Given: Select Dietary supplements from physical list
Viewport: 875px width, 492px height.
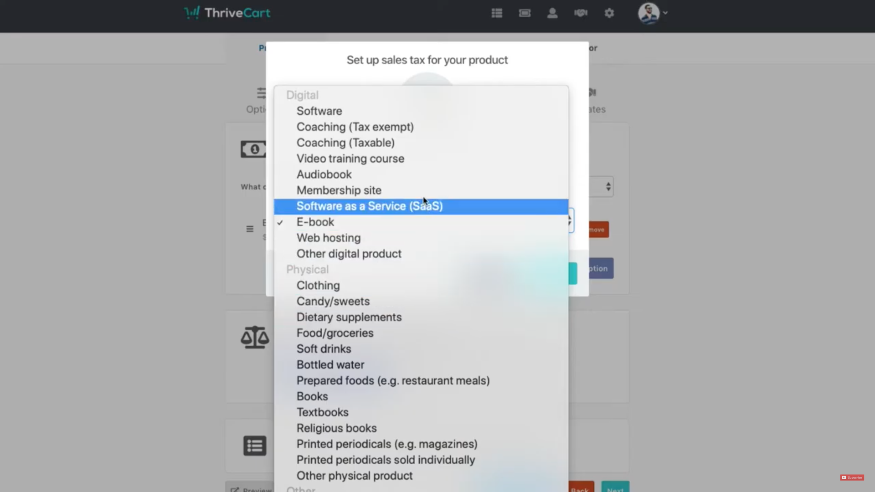Looking at the screenshot, I should pyautogui.click(x=349, y=317).
